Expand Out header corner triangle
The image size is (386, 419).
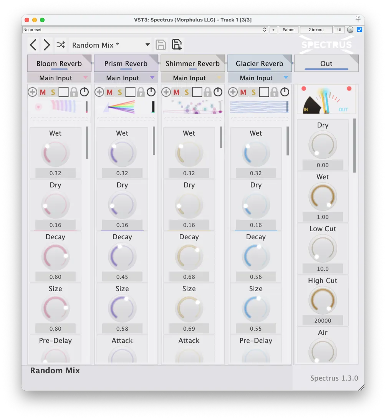click(x=355, y=58)
